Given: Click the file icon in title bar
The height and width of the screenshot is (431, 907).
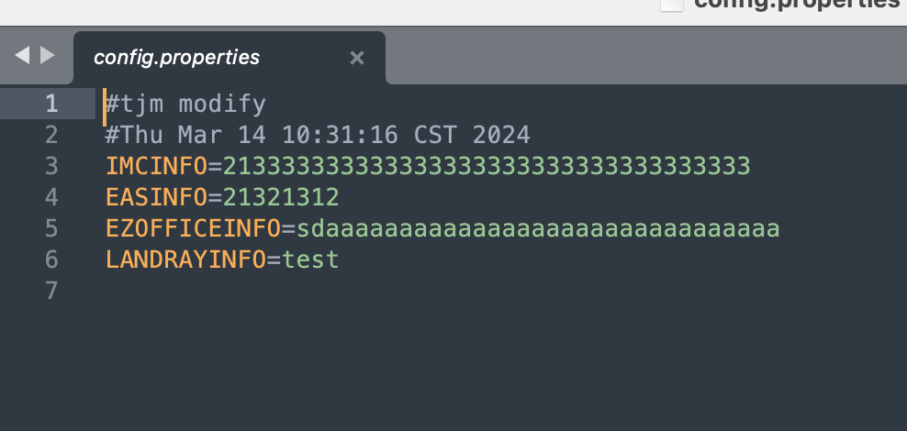Looking at the screenshot, I should [672, 5].
